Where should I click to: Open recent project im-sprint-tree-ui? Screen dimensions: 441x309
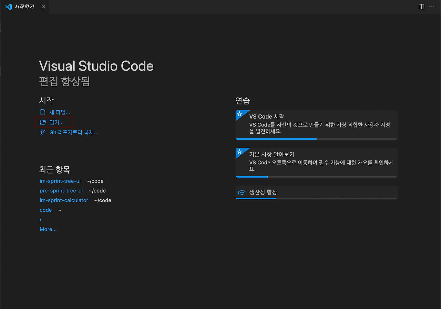[x=60, y=181]
